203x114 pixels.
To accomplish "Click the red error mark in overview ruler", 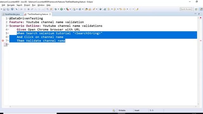I will 201,41.
